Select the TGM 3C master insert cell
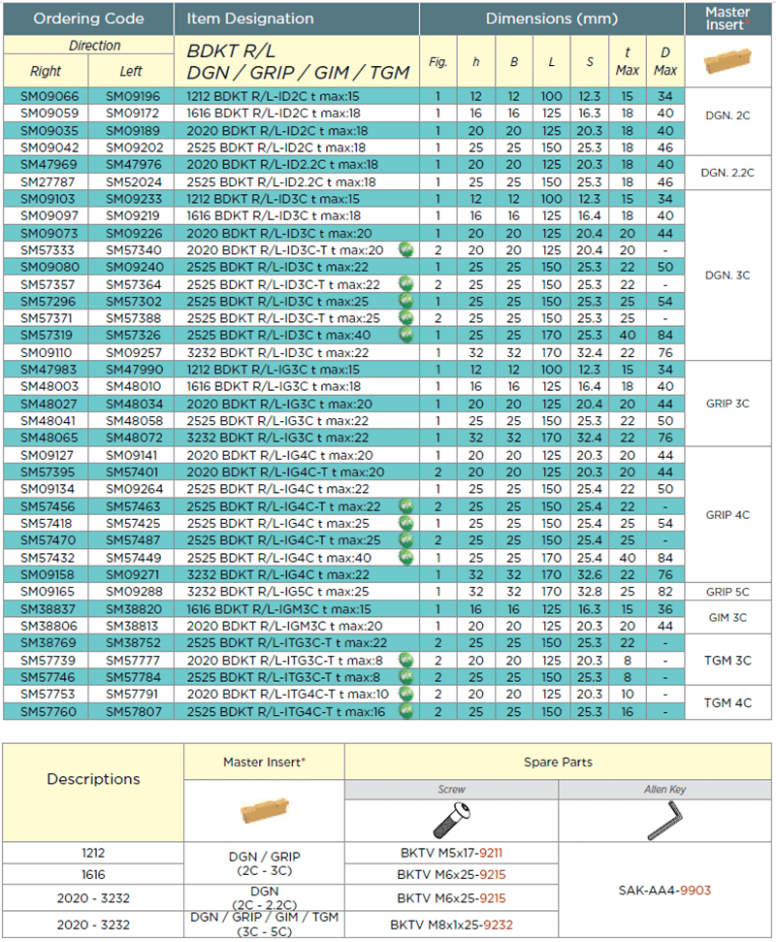 click(727, 661)
